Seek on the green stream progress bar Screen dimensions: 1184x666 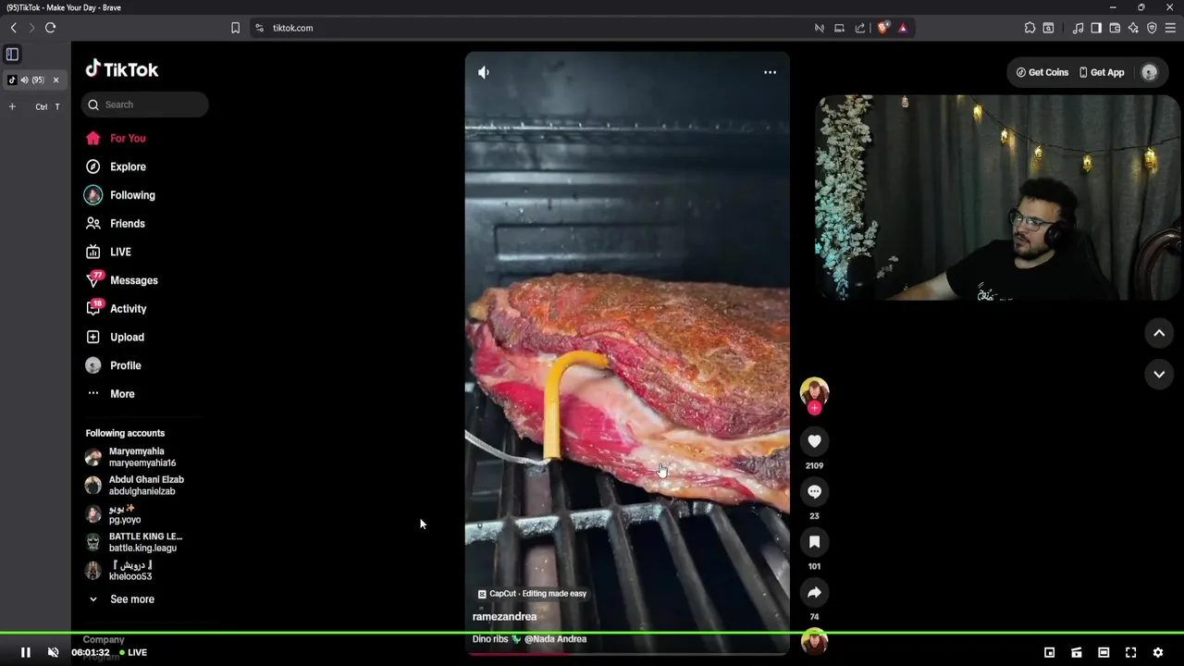592,634
